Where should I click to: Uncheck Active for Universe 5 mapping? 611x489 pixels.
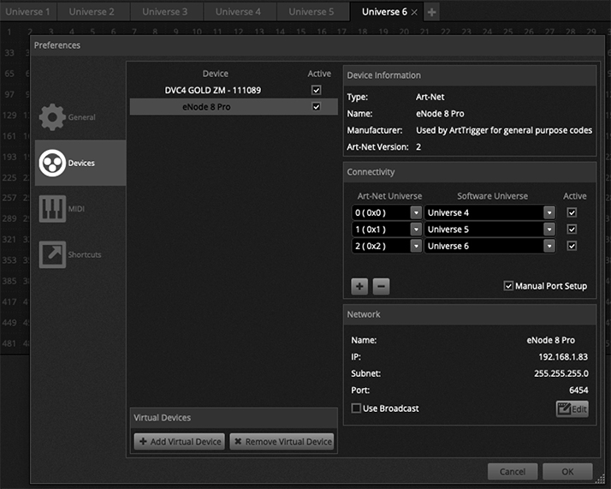click(572, 230)
